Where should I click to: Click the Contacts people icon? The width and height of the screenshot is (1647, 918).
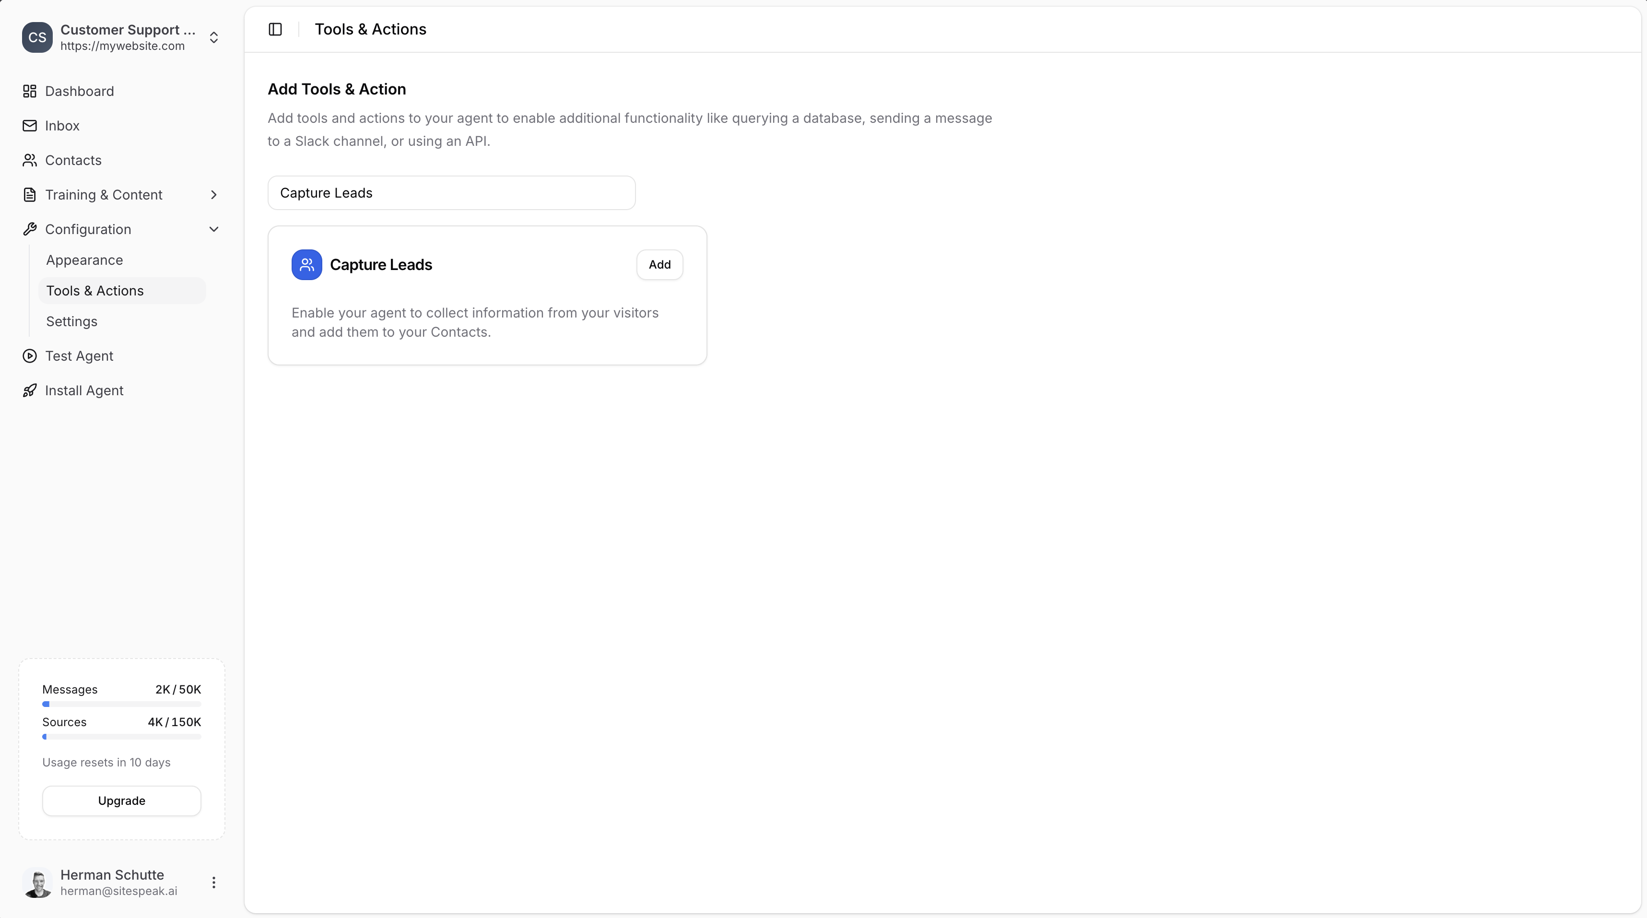point(29,161)
